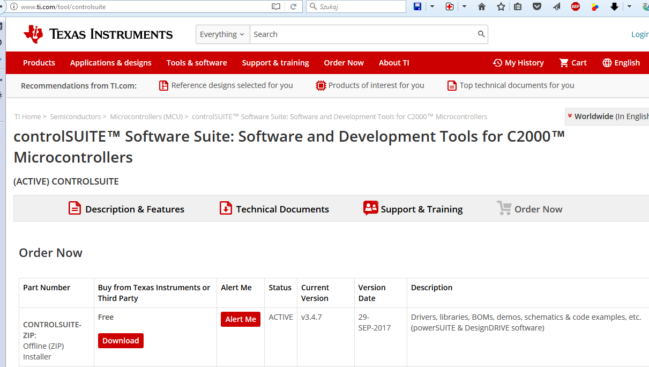Image resolution: width=649 pixels, height=367 pixels.
Task: Click the Support & Training people icon
Action: (x=370, y=208)
